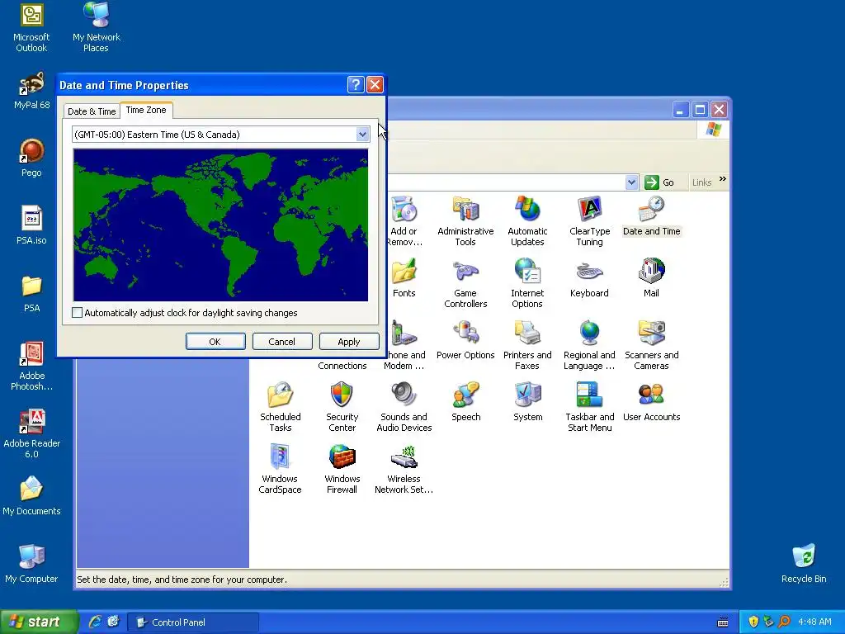The height and width of the screenshot is (634, 845).
Task: Open User Accounts applet
Action: pyautogui.click(x=652, y=402)
